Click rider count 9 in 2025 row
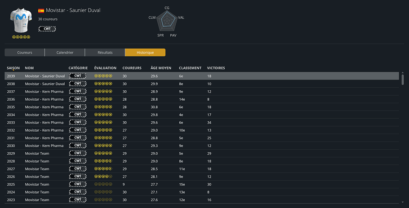Image resolution: width=409 pixels, height=208 pixels. tap(124, 184)
